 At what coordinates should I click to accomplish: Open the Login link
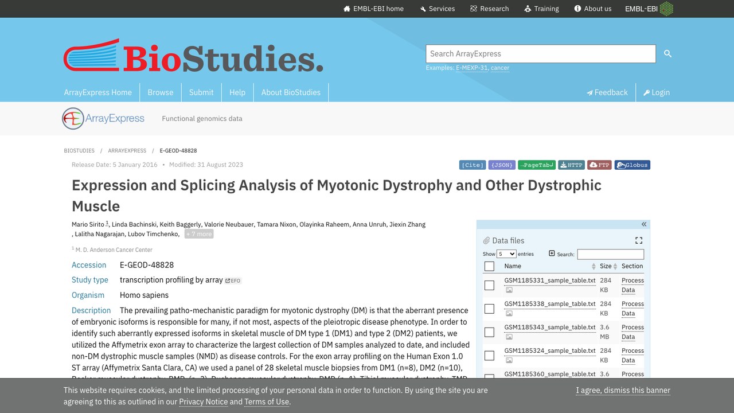[657, 92]
